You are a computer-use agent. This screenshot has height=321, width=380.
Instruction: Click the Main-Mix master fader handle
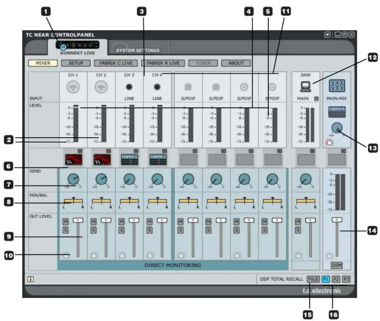pos(337,220)
